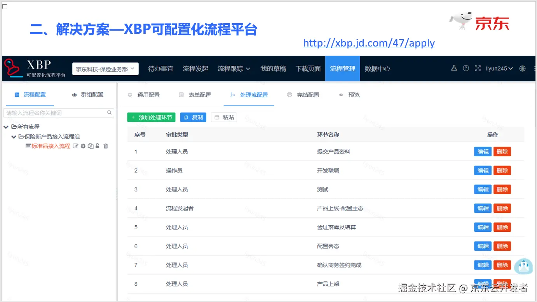
Task: Copy 标准品接入流程 using the duplicate icon
Action: (x=91, y=146)
